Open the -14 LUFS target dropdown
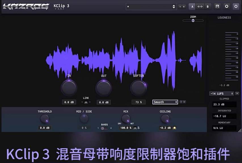This screenshot has height=163, width=242. click(222, 93)
